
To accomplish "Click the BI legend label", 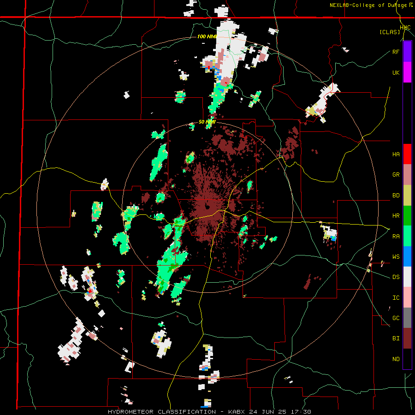I will 396,338.
